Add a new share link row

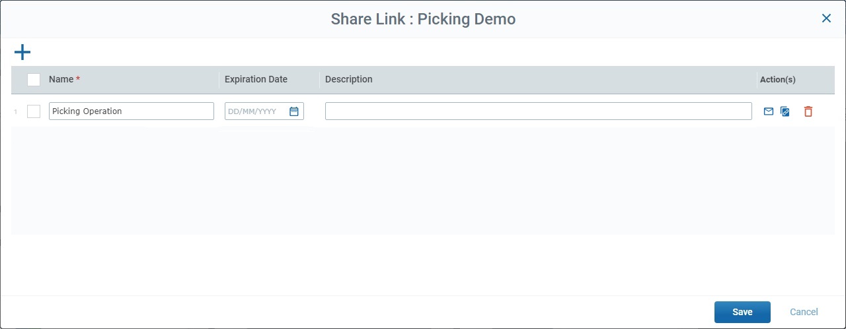(x=22, y=52)
